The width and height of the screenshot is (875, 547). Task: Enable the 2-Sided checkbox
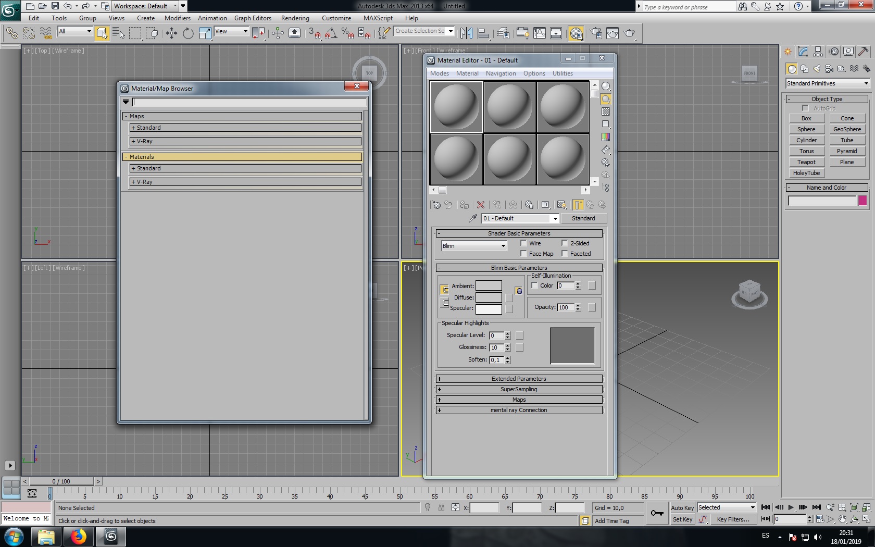click(x=565, y=243)
